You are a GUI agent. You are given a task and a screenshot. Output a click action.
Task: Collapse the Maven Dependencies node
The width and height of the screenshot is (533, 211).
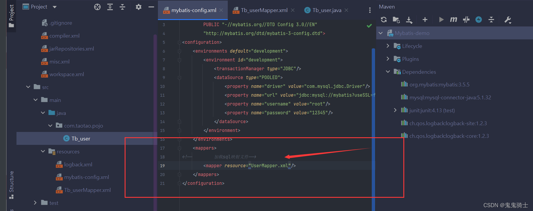(x=388, y=72)
